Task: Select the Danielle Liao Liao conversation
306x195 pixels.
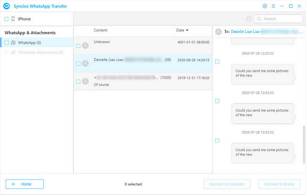Action: [143, 63]
